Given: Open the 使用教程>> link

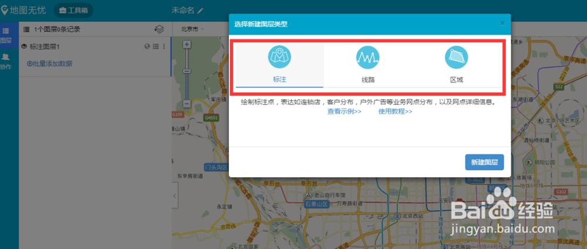Looking at the screenshot, I should click(x=395, y=111).
